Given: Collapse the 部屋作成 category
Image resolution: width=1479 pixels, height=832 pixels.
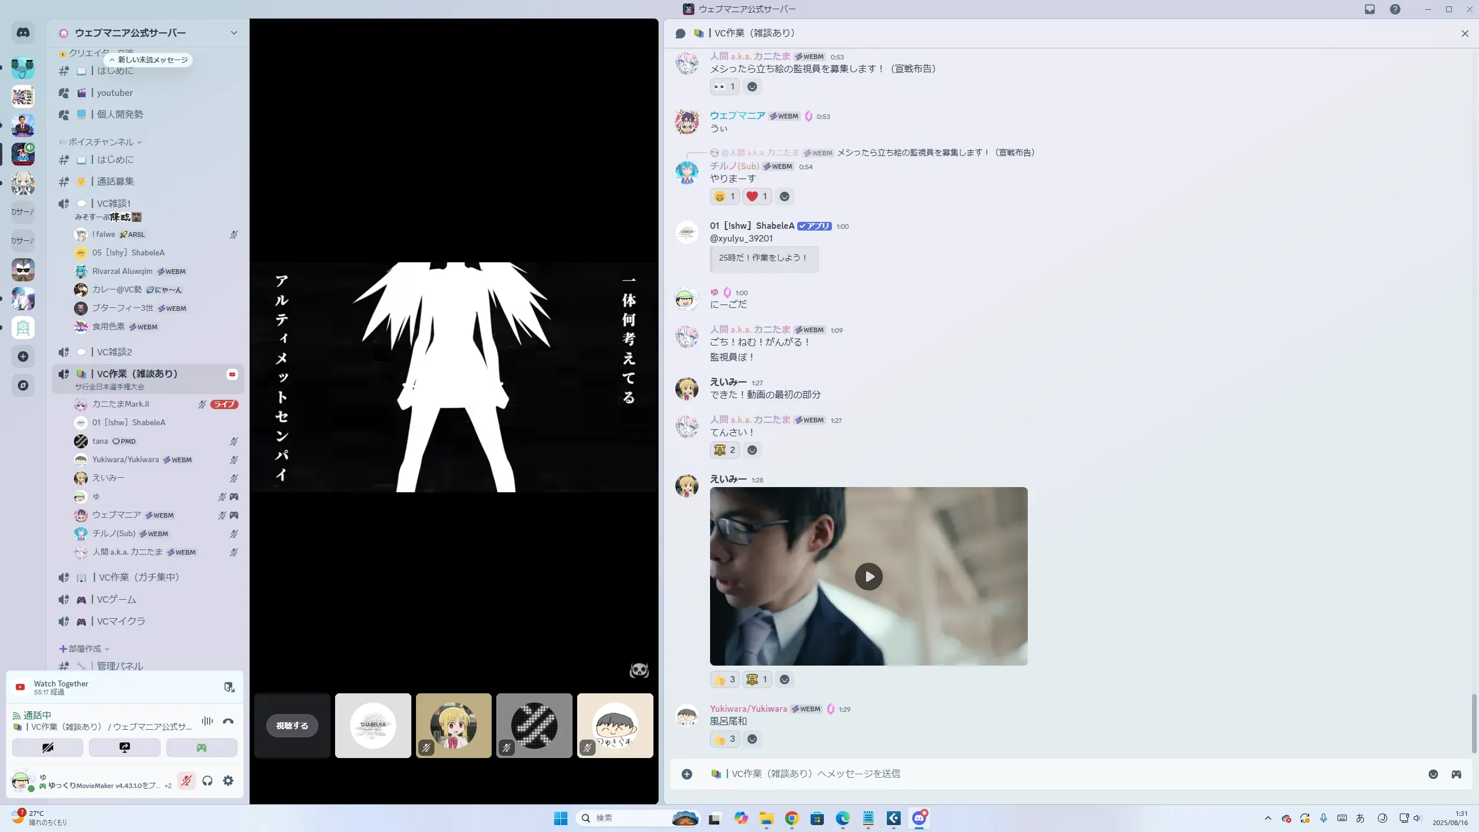Looking at the screenshot, I should [85, 649].
